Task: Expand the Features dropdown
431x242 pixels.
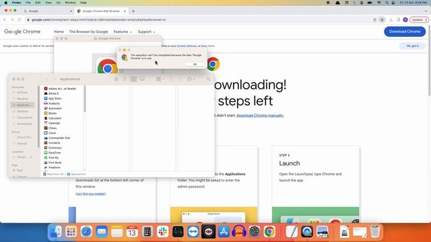Action: point(123,32)
